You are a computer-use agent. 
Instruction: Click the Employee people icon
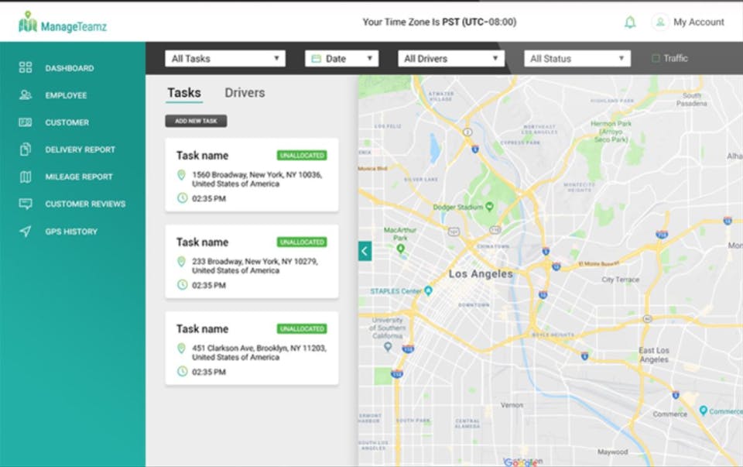(x=26, y=94)
